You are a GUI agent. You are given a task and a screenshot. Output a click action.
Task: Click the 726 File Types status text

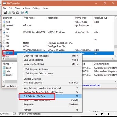tap(10, 86)
